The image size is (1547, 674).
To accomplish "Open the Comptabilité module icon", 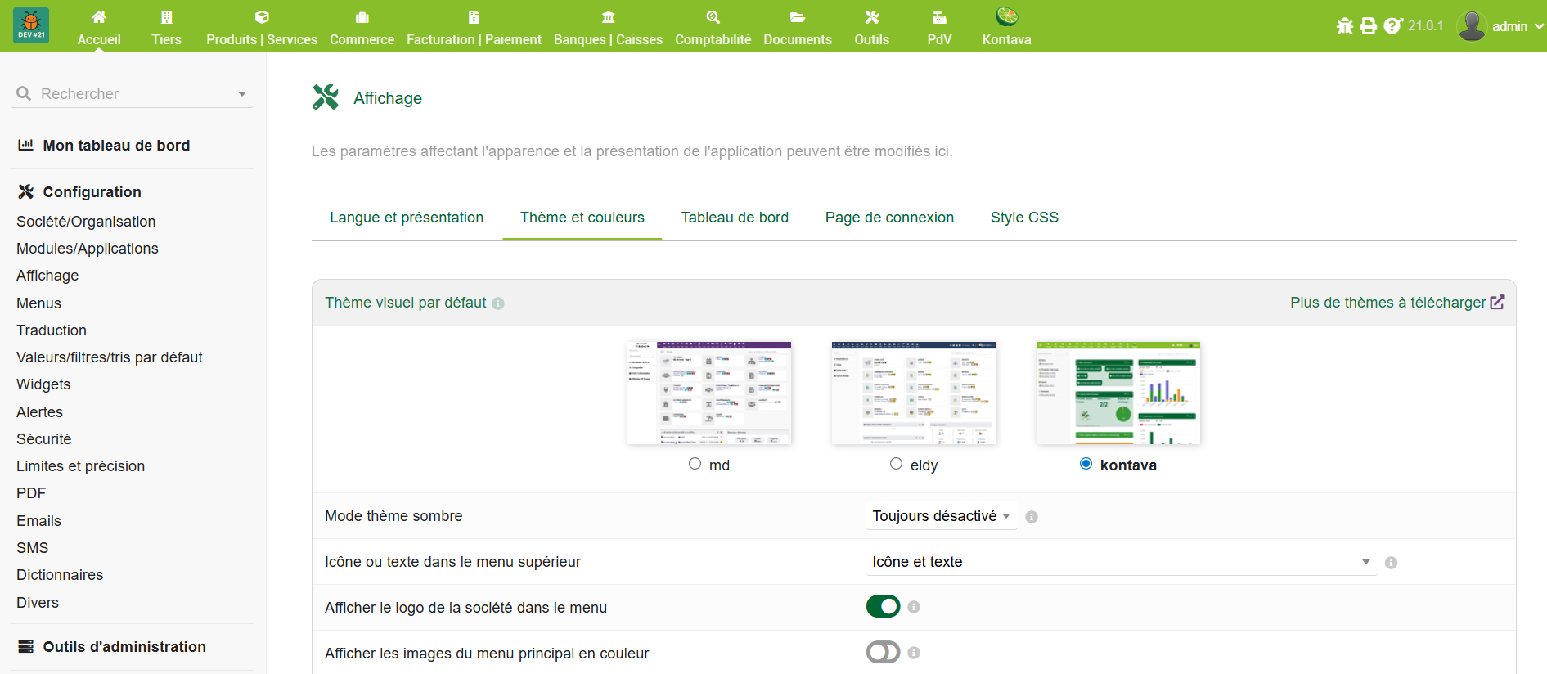I will point(713,17).
